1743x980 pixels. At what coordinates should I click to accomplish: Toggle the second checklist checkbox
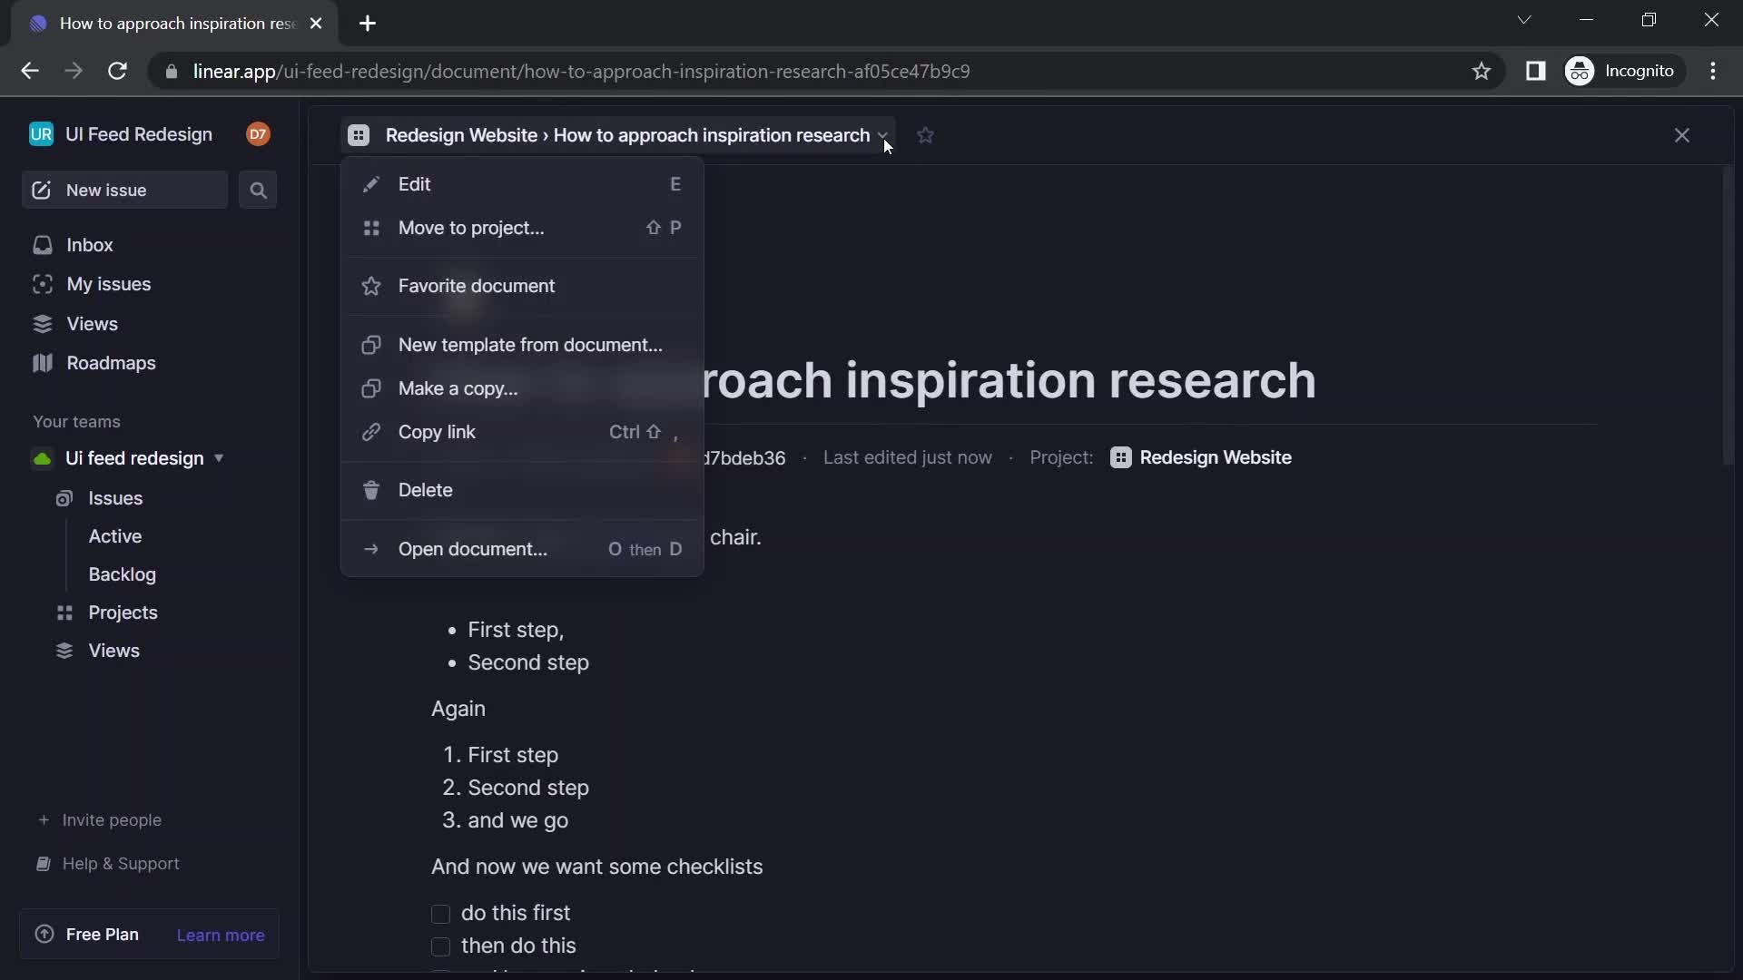440,946
